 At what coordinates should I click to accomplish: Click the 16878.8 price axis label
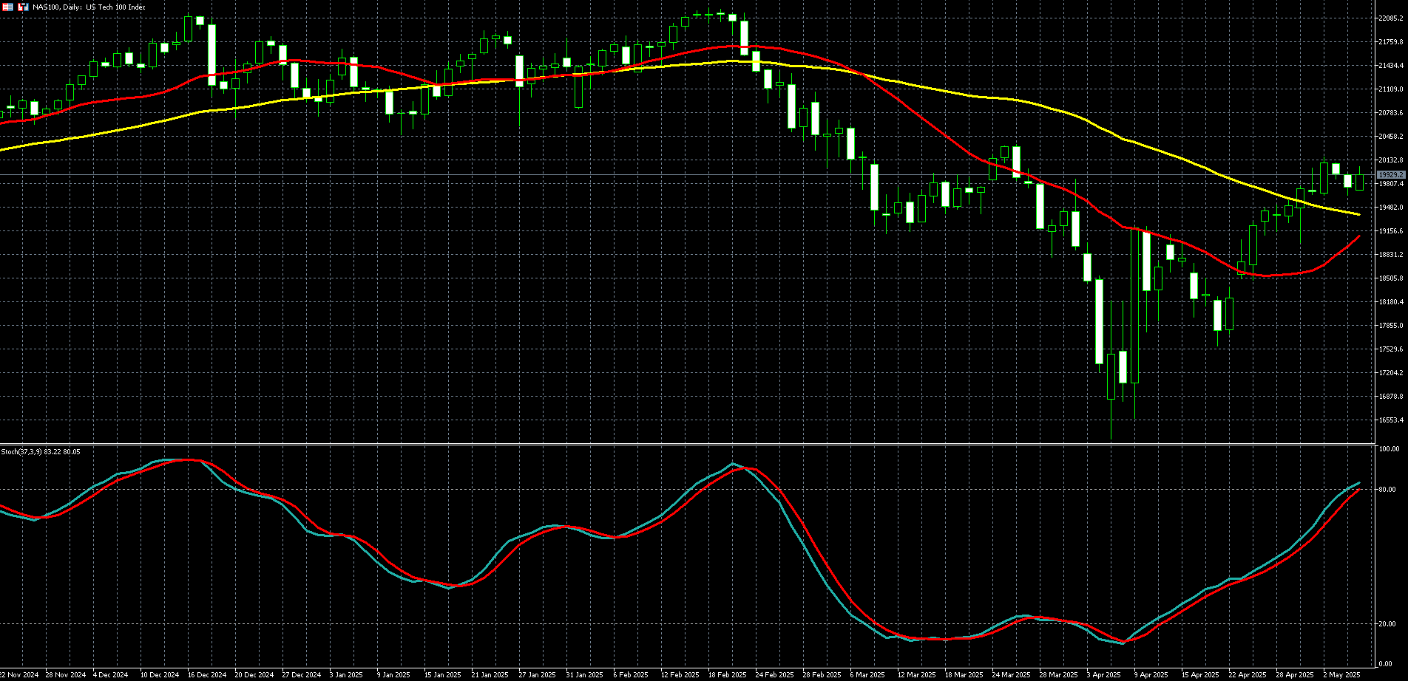(1390, 397)
